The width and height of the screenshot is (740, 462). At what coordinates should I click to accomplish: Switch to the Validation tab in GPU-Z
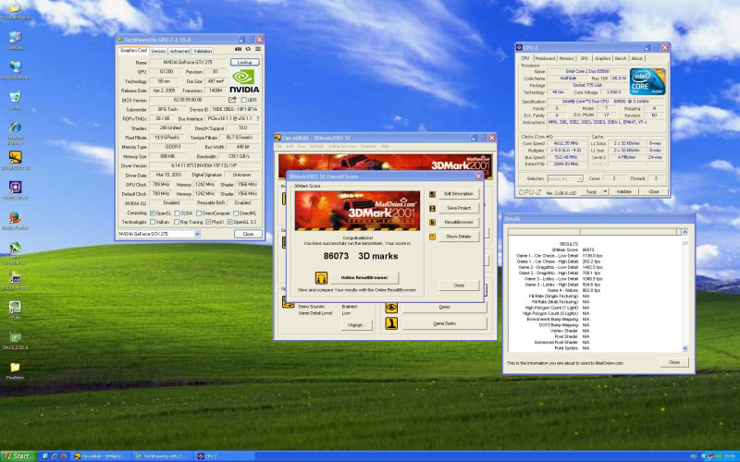tap(203, 51)
